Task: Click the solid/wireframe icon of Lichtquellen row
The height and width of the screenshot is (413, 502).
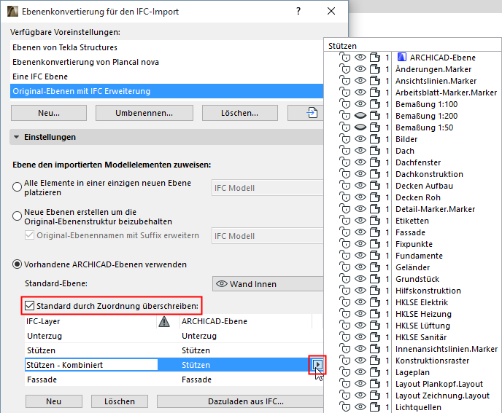Action: 375,407
